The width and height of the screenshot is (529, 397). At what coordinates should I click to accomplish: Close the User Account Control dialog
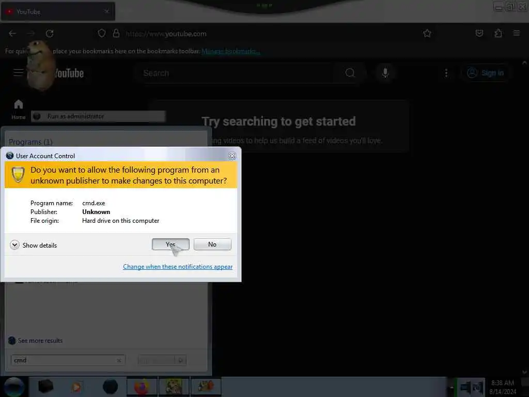[x=232, y=156]
